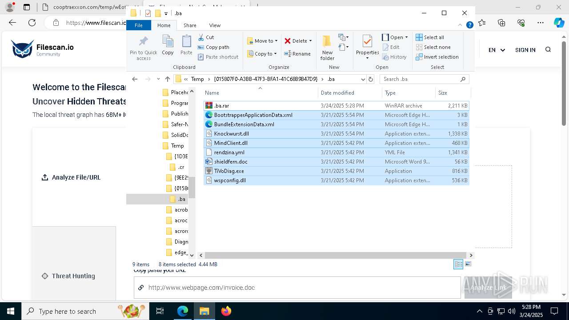Expand the Delete dropdown arrow

pyautogui.click(x=310, y=41)
